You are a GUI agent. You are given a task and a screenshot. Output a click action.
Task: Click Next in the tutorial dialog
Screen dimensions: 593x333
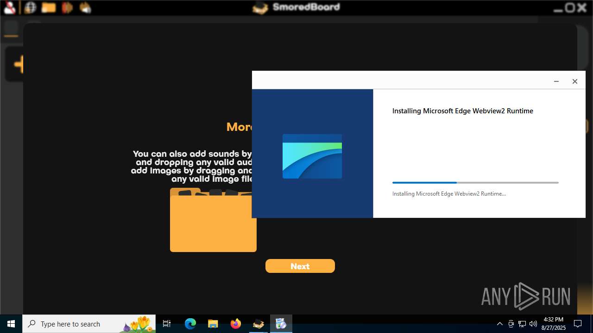pos(300,266)
